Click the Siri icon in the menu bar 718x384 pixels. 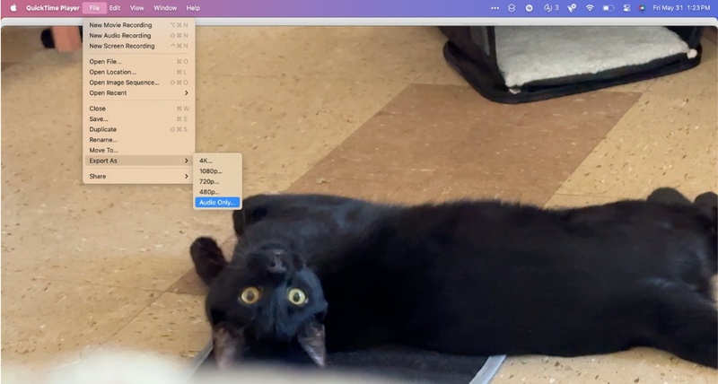coord(642,8)
